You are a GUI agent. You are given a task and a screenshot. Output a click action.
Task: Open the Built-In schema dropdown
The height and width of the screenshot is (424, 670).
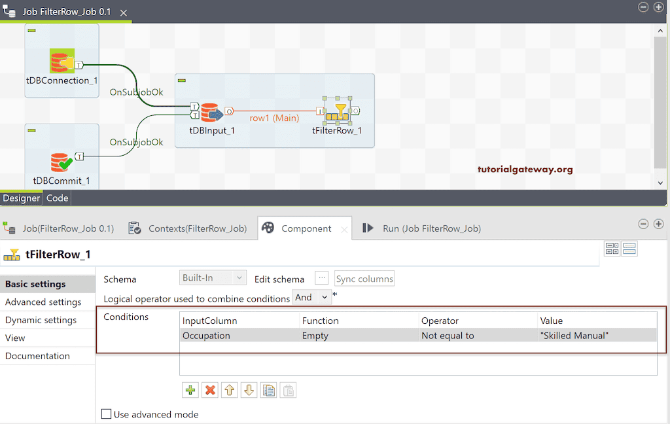tap(212, 277)
